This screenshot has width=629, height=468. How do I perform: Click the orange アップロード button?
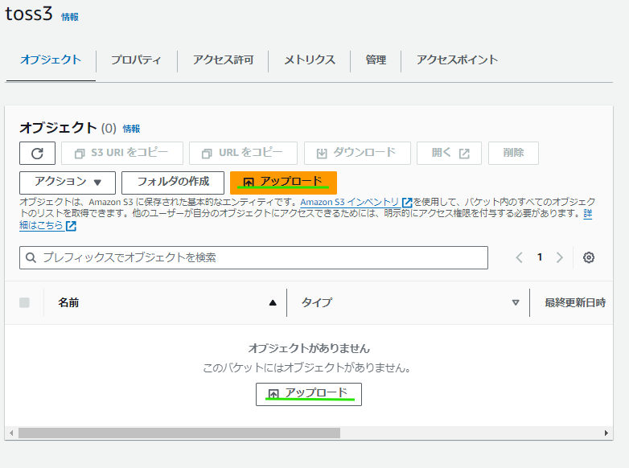[283, 183]
